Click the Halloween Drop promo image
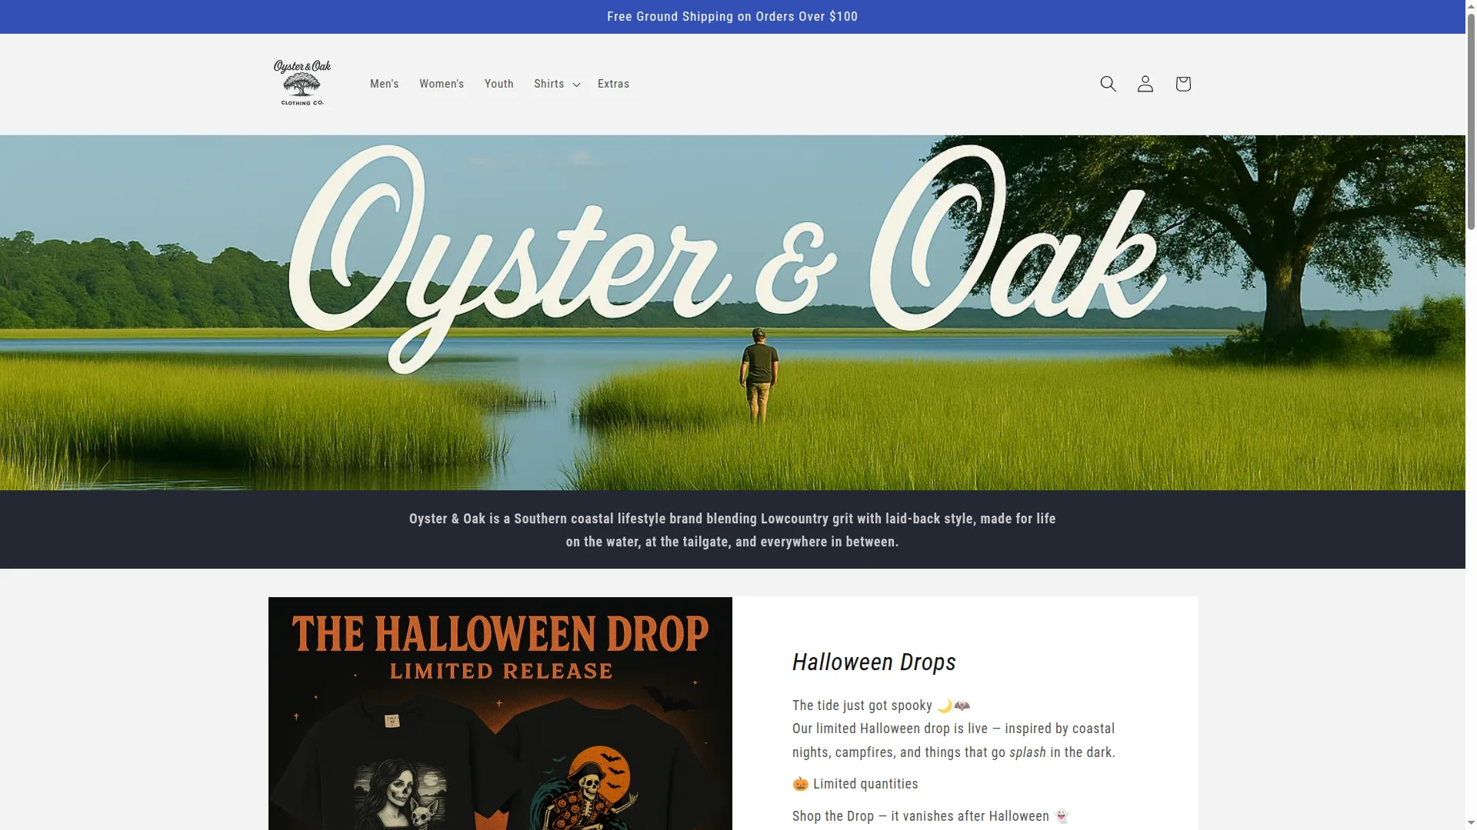 (x=500, y=713)
